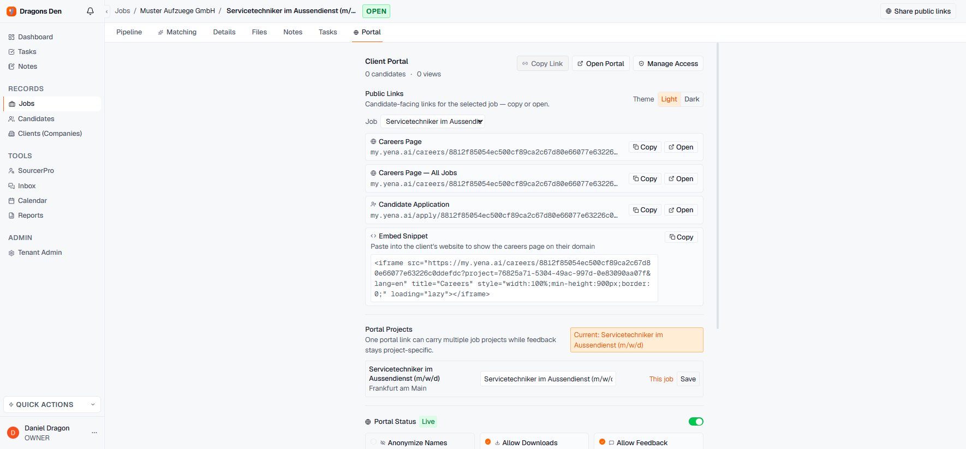
Task: Uncheck Allow Feedback option
Action: pyautogui.click(x=603, y=442)
